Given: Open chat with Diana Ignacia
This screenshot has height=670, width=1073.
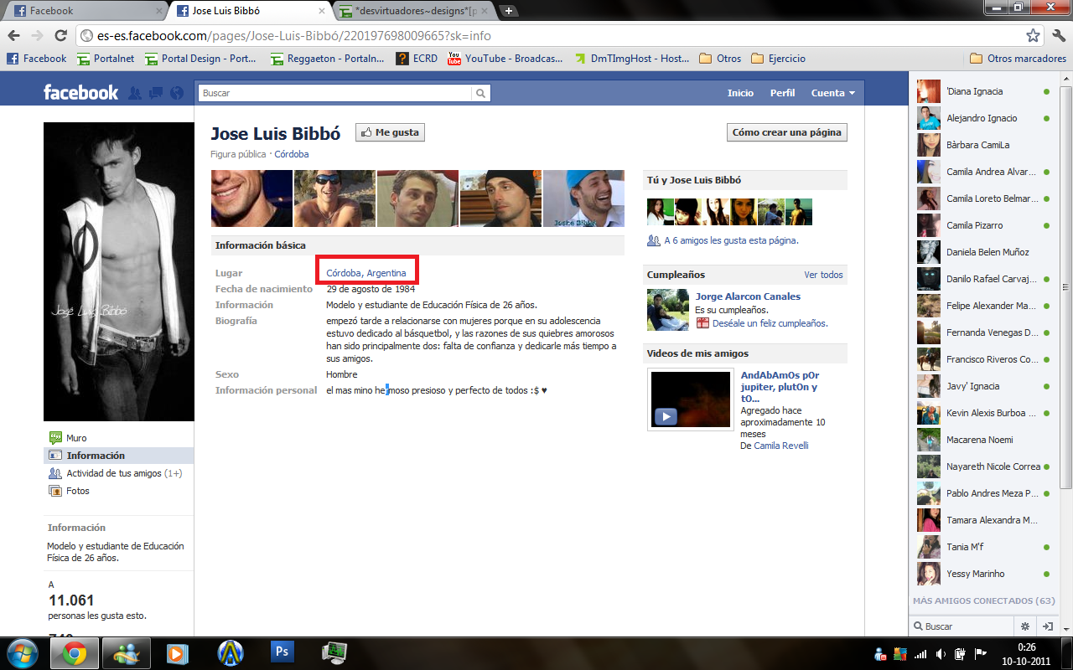Looking at the screenshot, I should click(x=983, y=91).
